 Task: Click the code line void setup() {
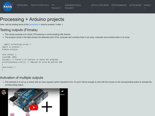(9, 54)
